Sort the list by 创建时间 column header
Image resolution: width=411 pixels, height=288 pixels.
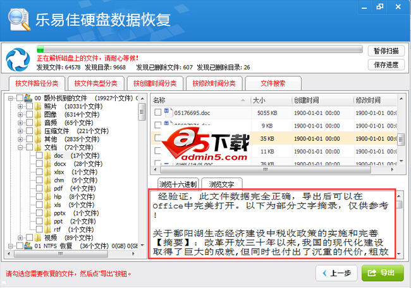[322, 100]
